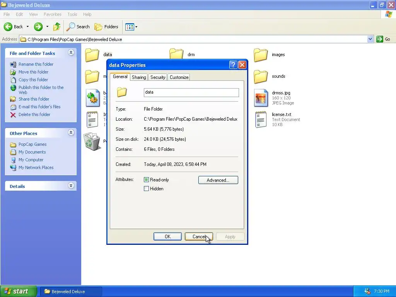The height and width of the screenshot is (297, 396).
Task: Select the General tab
Action: tap(120, 77)
